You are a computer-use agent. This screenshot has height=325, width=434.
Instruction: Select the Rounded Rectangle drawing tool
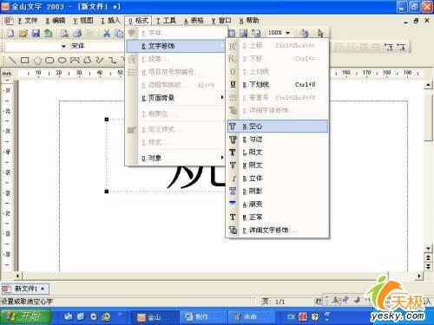49,60
